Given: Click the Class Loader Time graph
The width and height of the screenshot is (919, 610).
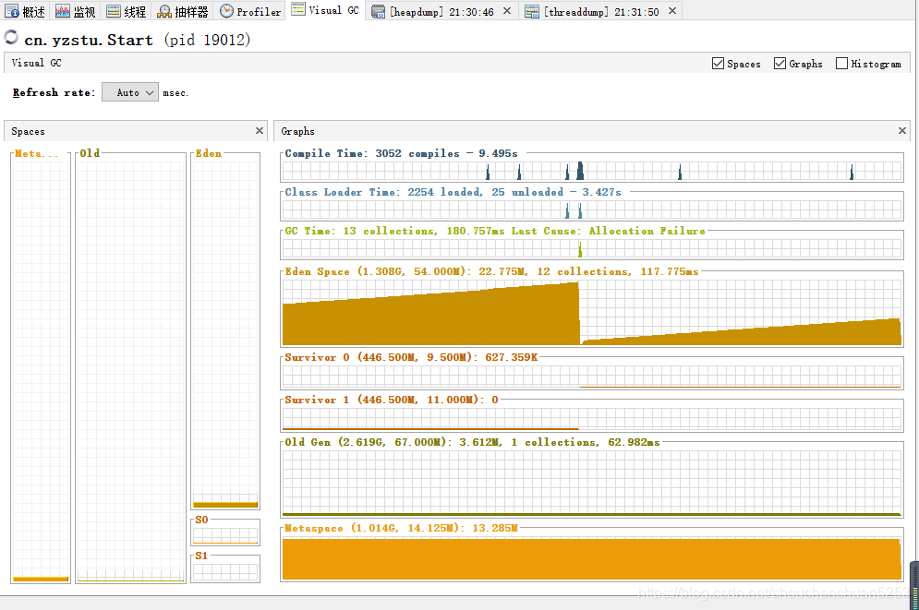Looking at the screenshot, I should [592, 209].
